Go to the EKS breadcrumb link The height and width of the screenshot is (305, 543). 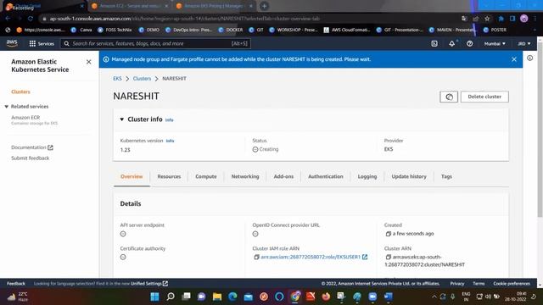click(117, 79)
